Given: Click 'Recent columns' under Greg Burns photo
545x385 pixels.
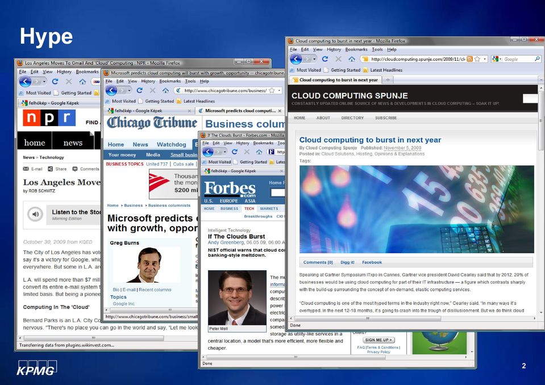Looking at the screenshot, I should click(x=155, y=290).
